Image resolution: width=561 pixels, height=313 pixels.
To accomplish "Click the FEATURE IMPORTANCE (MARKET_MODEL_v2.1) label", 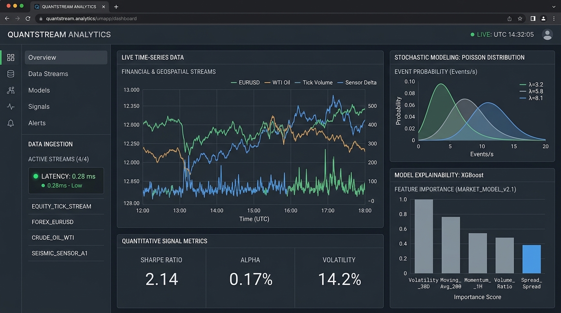I will pyautogui.click(x=455, y=190).
